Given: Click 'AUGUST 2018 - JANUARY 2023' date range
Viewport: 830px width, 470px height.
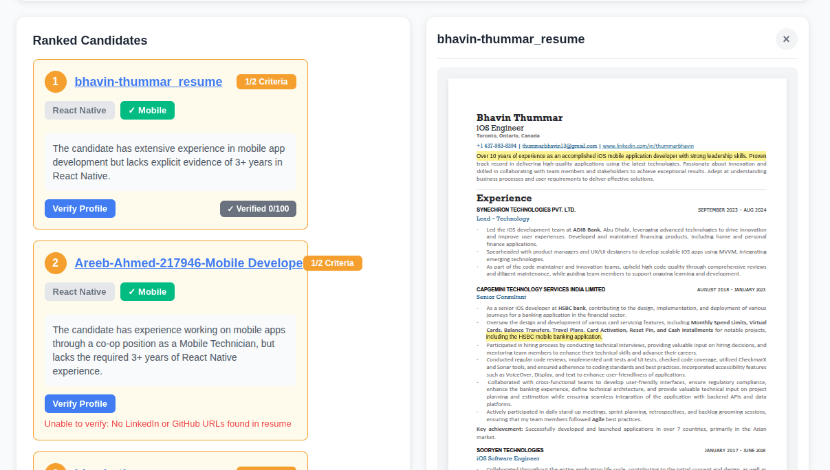Looking at the screenshot, I should [731, 290].
